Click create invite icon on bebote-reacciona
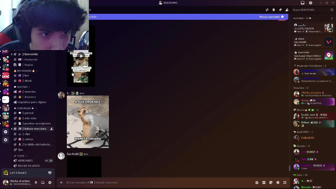The image size is (336, 189). pyautogui.click(x=51, y=129)
